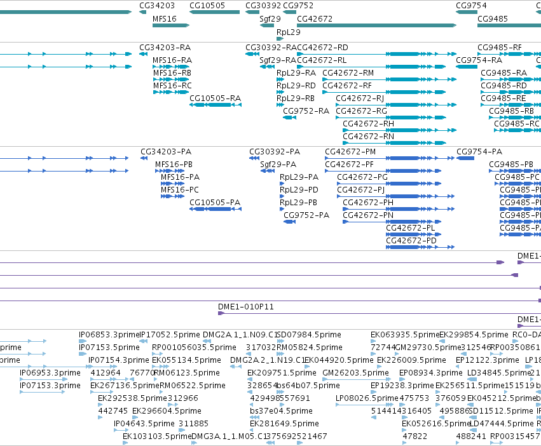Select the CG10505 gene label
This screenshot has width=541, height=446.
(x=207, y=6)
